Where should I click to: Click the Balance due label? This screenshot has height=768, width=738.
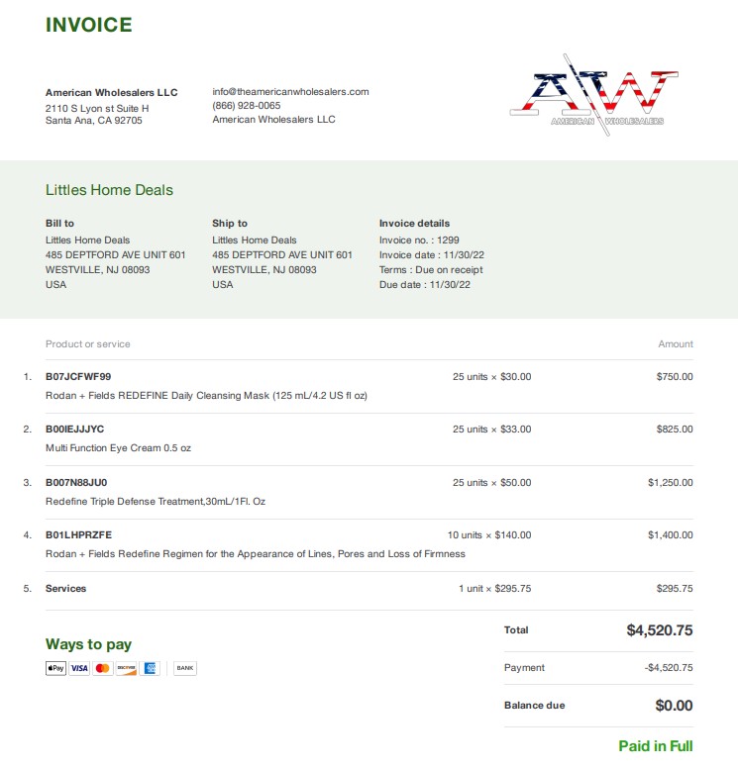pos(535,706)
